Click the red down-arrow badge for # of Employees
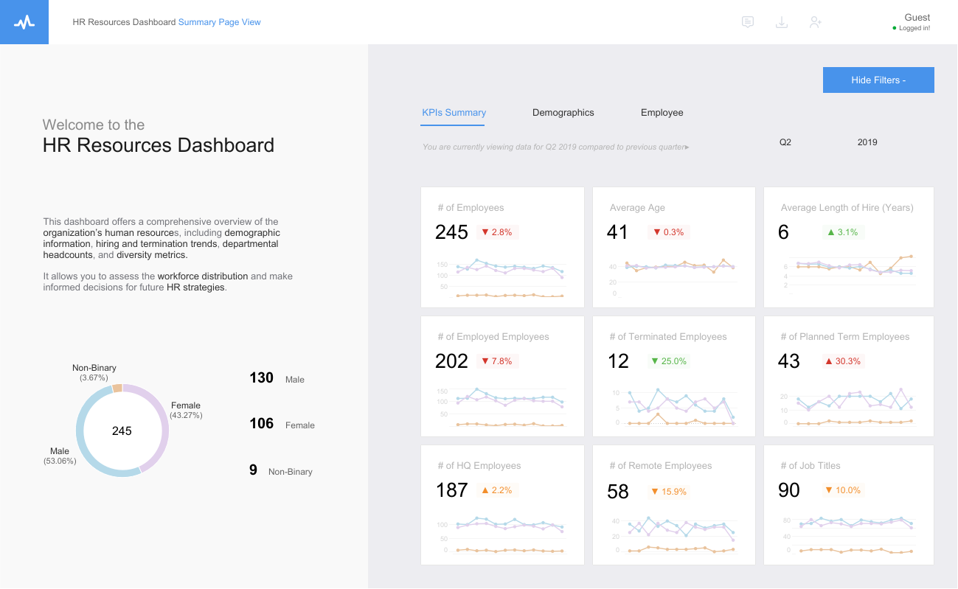Image resolution: width=958 pixels, height=589 pixels. 496,232
